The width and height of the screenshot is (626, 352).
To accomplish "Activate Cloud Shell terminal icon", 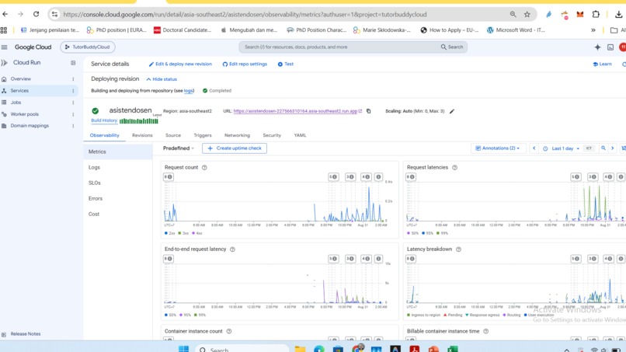I will click(x=610, y=47).
